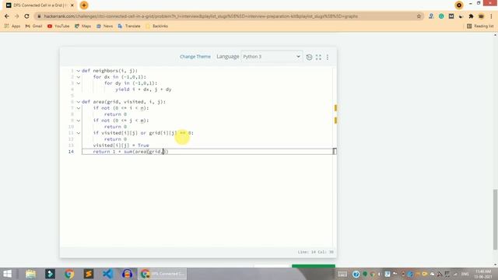Open the Extensions puzzle-piece menu

(x=471, y=16)
